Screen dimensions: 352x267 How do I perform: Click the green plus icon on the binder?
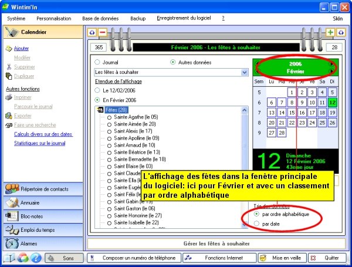point(330,32)
